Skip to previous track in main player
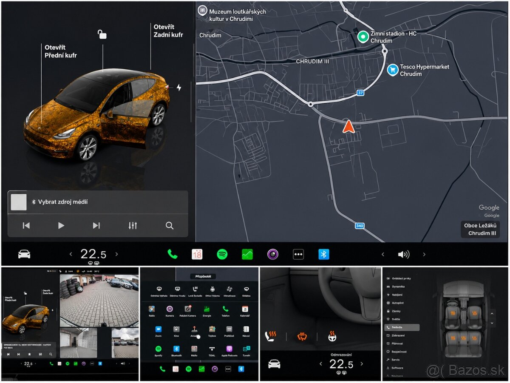The width and height of the screenshot is (510, 383). (x=26, y=226)
